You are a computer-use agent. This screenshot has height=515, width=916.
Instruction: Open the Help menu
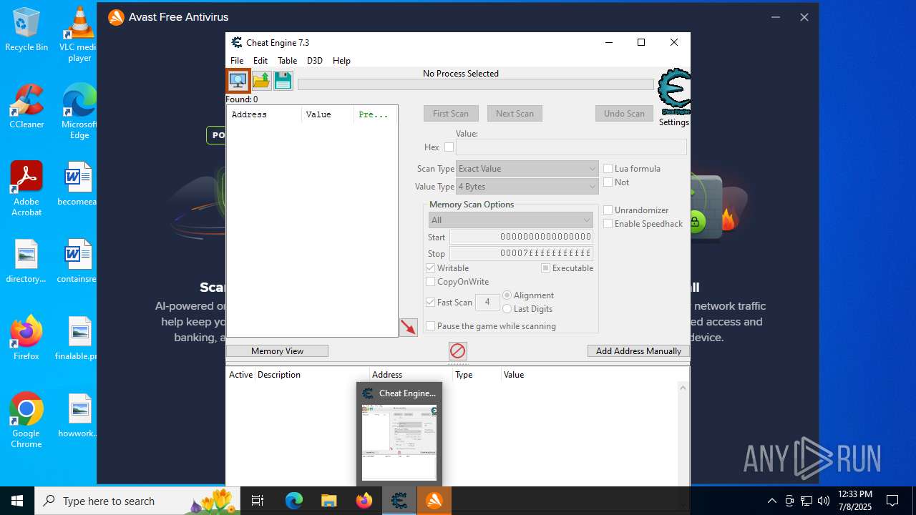341,61
